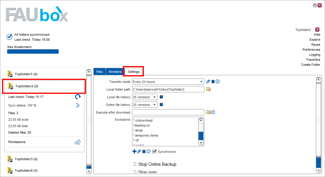The image size is (325, 177).
Task: Open the Web link
Action: point(317,35)
